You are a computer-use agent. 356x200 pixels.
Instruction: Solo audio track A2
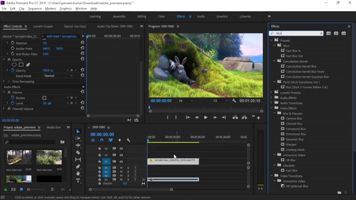coord(128,172)
